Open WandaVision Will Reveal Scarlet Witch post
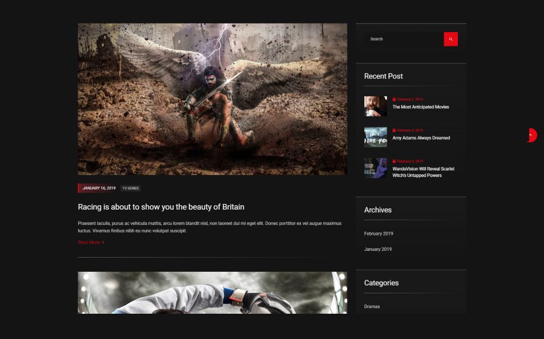544x339 pixels. pos(423,172)
